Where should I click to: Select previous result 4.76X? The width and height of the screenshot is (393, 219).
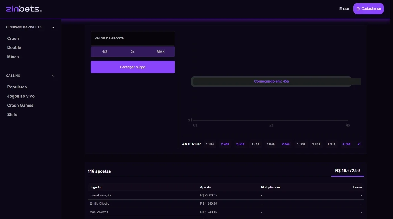click(x=346, y=144)
